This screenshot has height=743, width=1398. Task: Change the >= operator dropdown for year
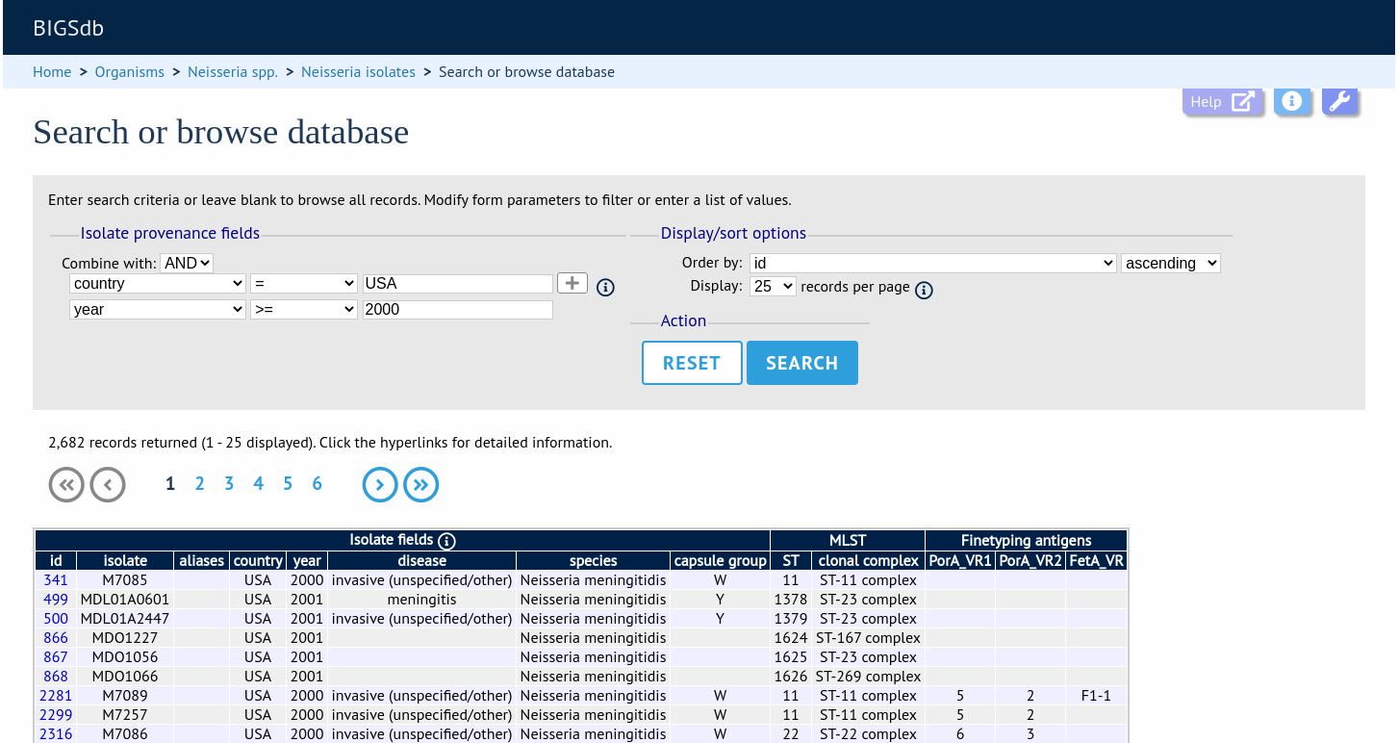tap(304, 309)
